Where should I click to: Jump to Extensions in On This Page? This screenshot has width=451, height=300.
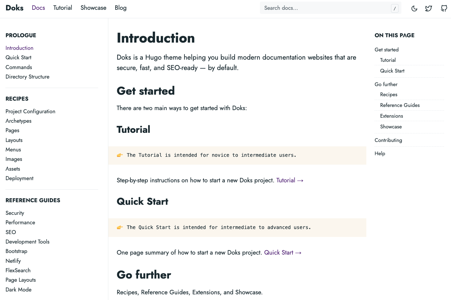(x=392, y=116)
